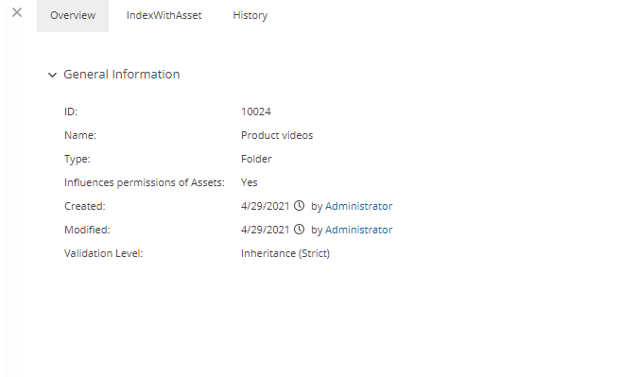Show the time via the Modified clock icon
This screenshot has width=620, height=377.
(300, 230)
